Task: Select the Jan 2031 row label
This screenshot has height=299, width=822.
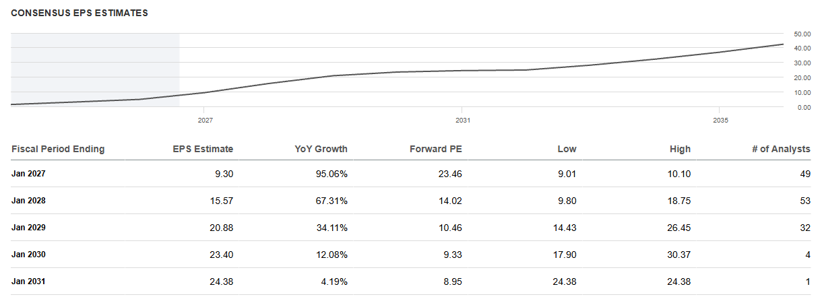Action: click(x=28, y=281)
